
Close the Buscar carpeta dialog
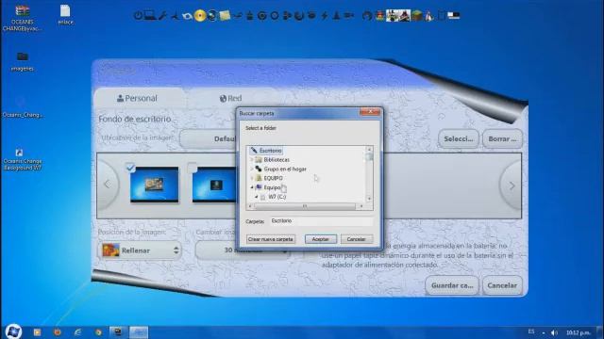coord(370,112)
